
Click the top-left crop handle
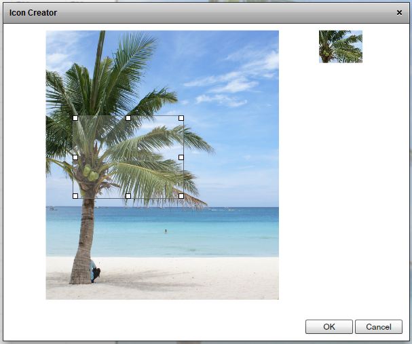click(75, 118)
